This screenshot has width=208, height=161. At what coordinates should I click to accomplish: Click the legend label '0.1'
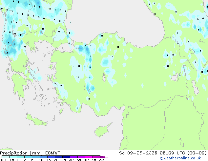(4, 160)
